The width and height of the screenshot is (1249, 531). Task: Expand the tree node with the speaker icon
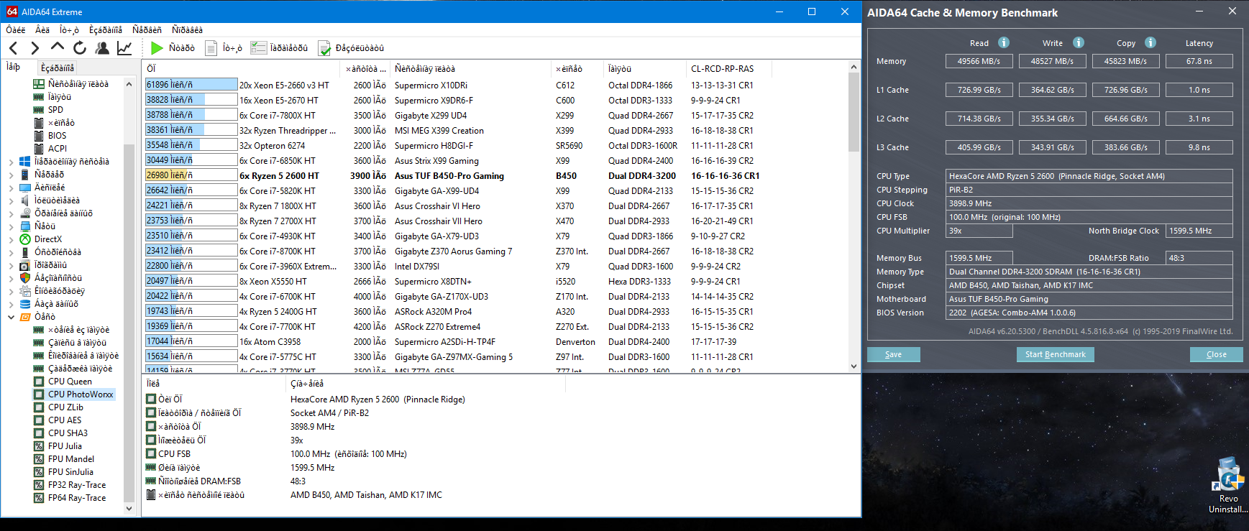pyautogui.click(x=11, y=200)
